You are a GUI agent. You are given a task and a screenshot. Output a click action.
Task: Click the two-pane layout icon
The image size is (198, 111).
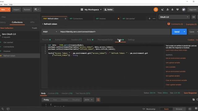190,109
